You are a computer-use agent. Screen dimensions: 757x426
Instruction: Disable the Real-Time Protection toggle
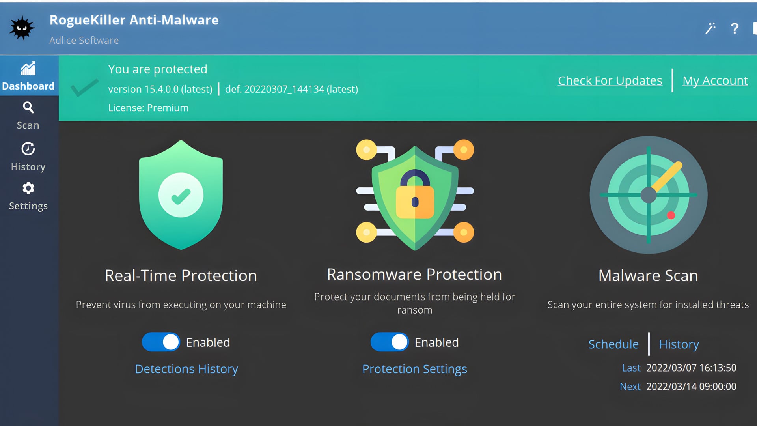[161, 342]
